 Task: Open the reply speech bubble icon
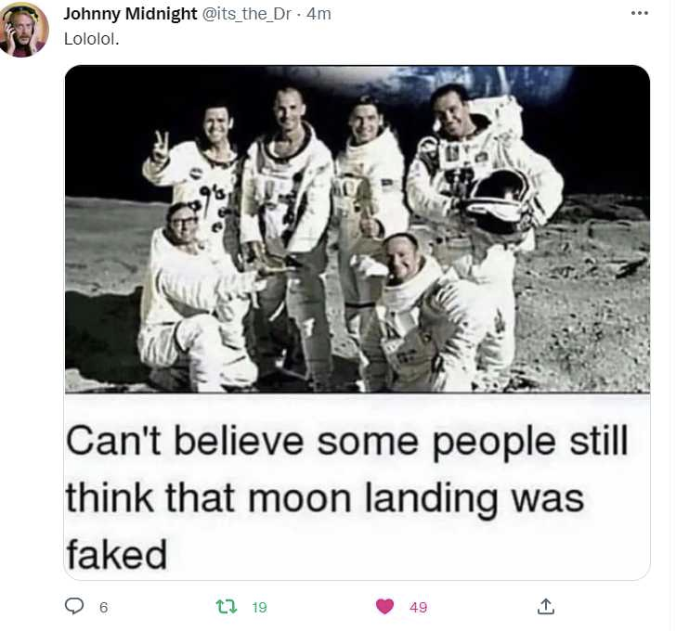point(74,606)
